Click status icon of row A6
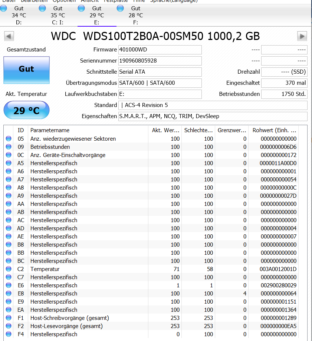312x341 pixels. click(9, 171)
